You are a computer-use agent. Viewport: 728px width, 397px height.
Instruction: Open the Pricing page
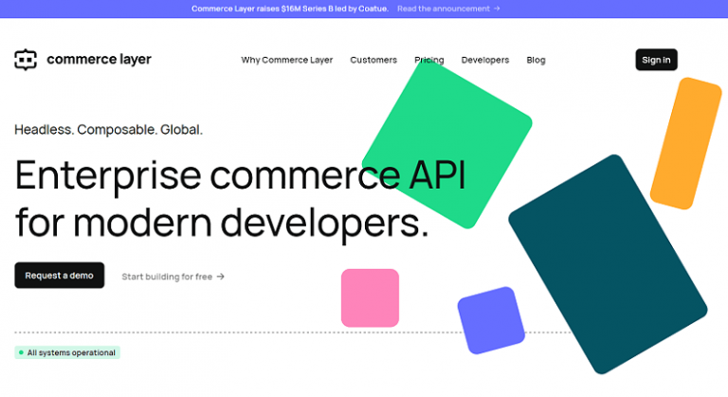429,60
